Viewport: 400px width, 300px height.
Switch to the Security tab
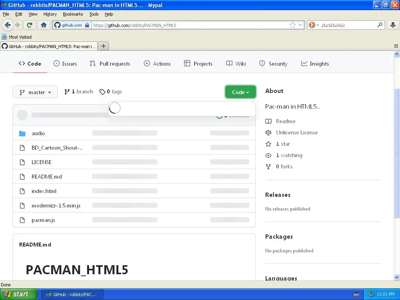point(273,64)
